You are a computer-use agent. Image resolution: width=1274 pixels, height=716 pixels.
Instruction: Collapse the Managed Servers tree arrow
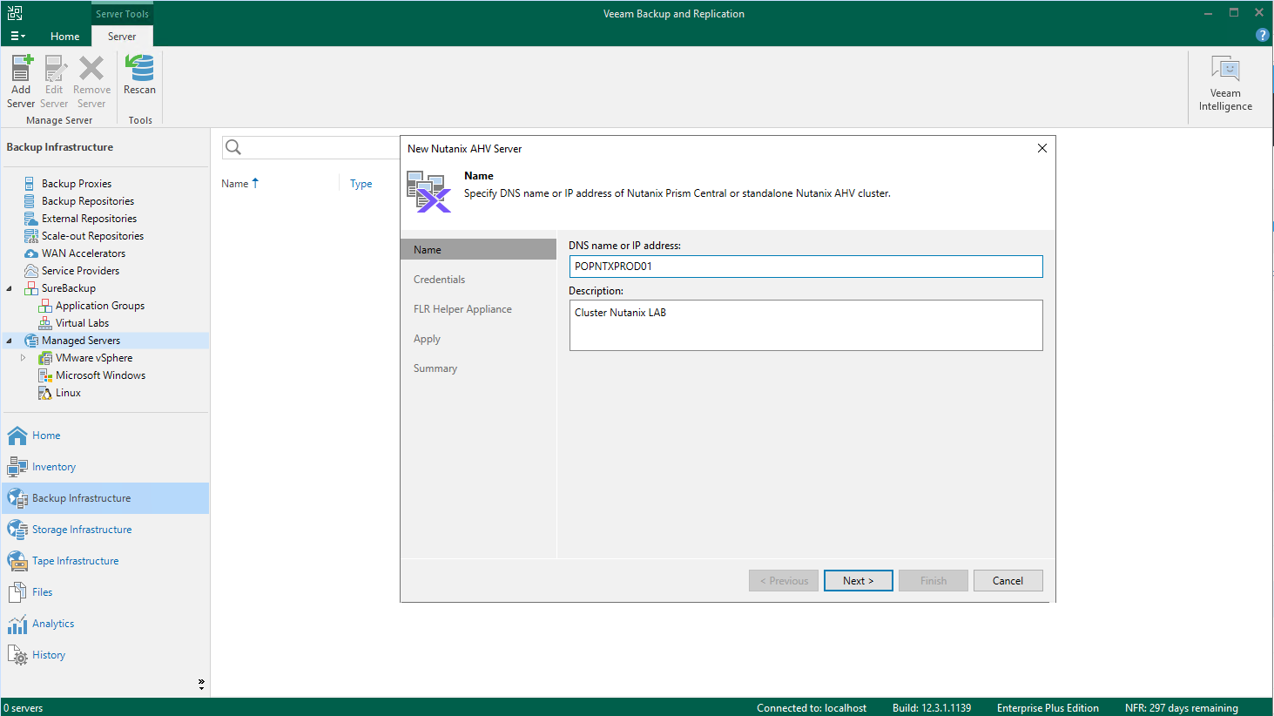pos(10,341)
